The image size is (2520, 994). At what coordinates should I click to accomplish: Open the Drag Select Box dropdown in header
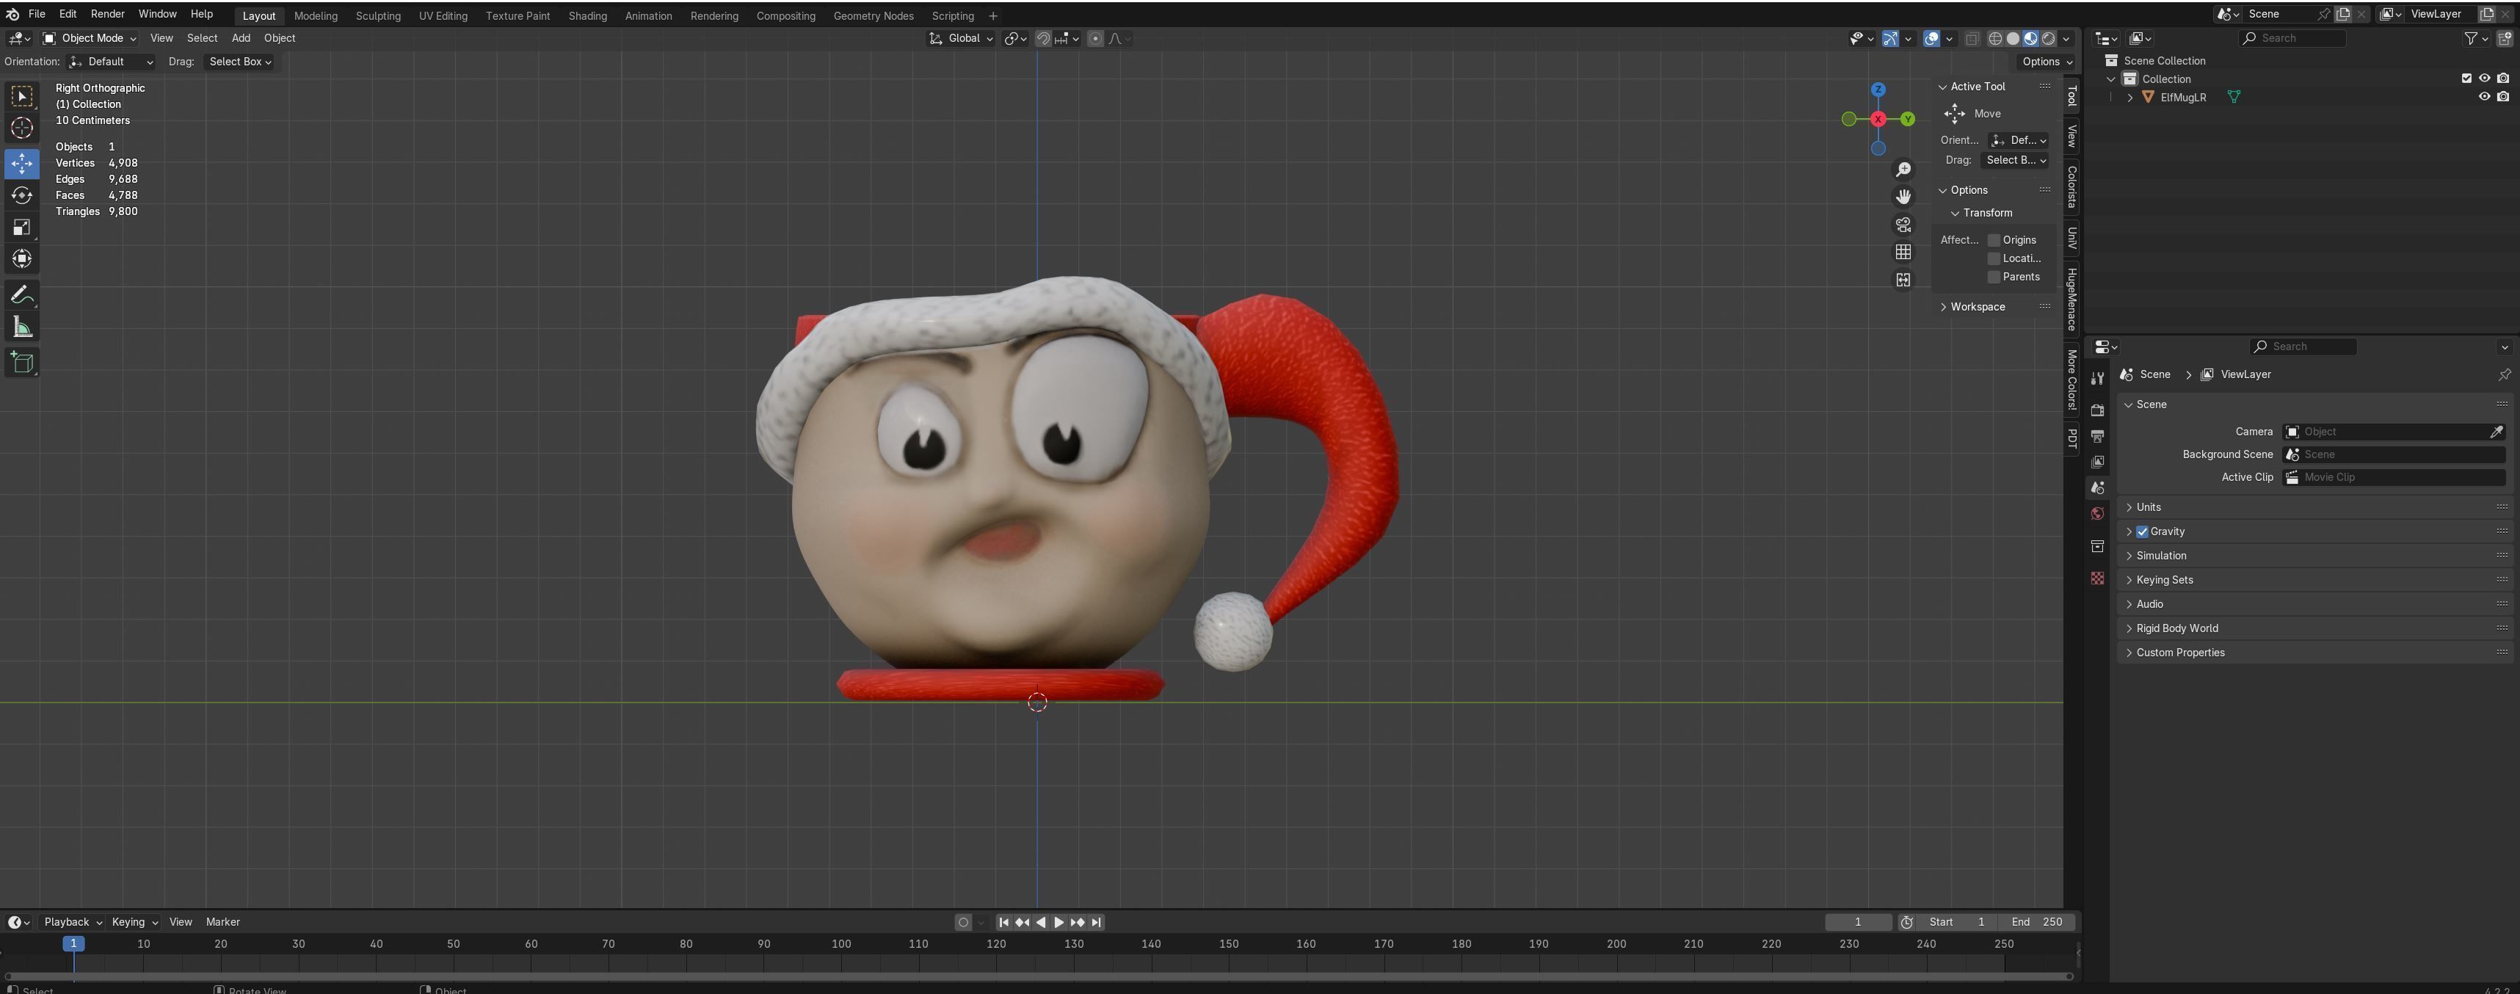point(240,62)
